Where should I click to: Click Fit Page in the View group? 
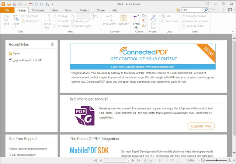click(x=60, y=16)
